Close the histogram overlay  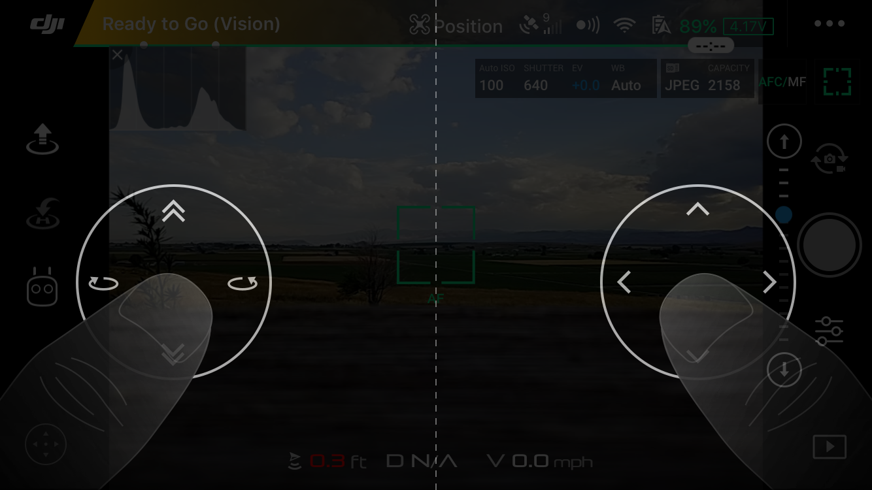click(117, 55)
